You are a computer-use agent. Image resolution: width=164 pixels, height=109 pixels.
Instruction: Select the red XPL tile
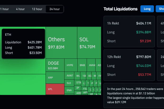pyautogui.click(x=55, y=89)
